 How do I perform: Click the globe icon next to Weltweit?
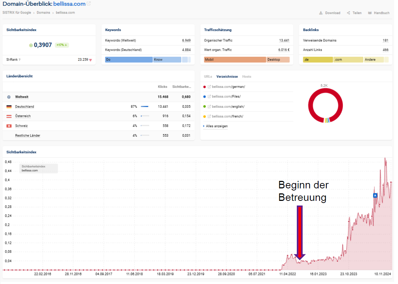pos(9,97)
